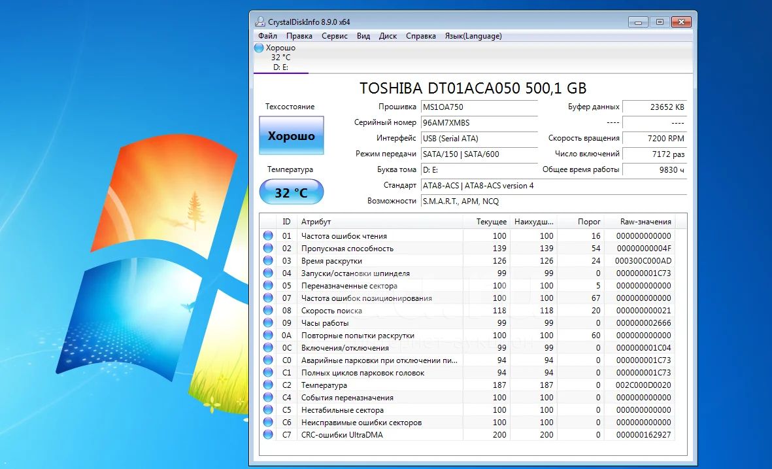Click status orb for attribute 03 row
Screen dimensions: 772x469
pos(268,260)
